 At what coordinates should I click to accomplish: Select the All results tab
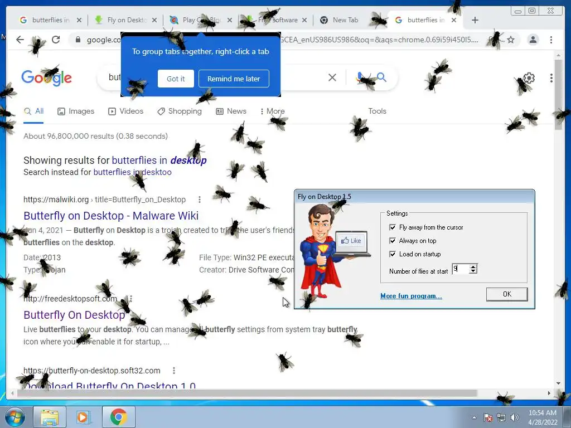click(x=33, y=111)
